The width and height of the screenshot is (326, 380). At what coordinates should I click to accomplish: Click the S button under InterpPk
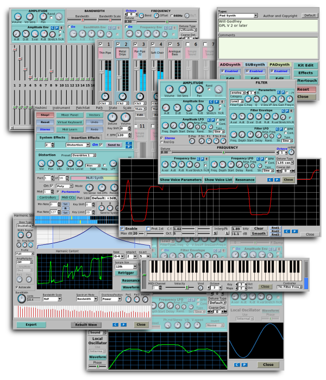click(x=215, y=233)
